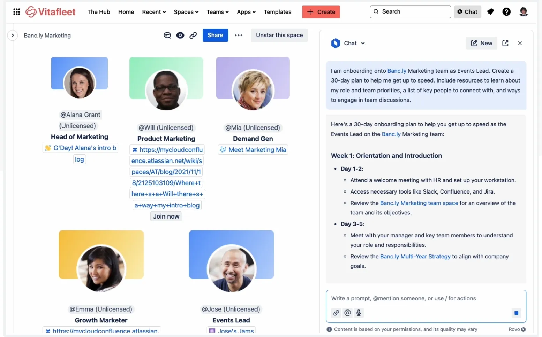Open the Meet Marketing Mia link
This screenshot has height=337, width=542.
[x=253, y=150]
